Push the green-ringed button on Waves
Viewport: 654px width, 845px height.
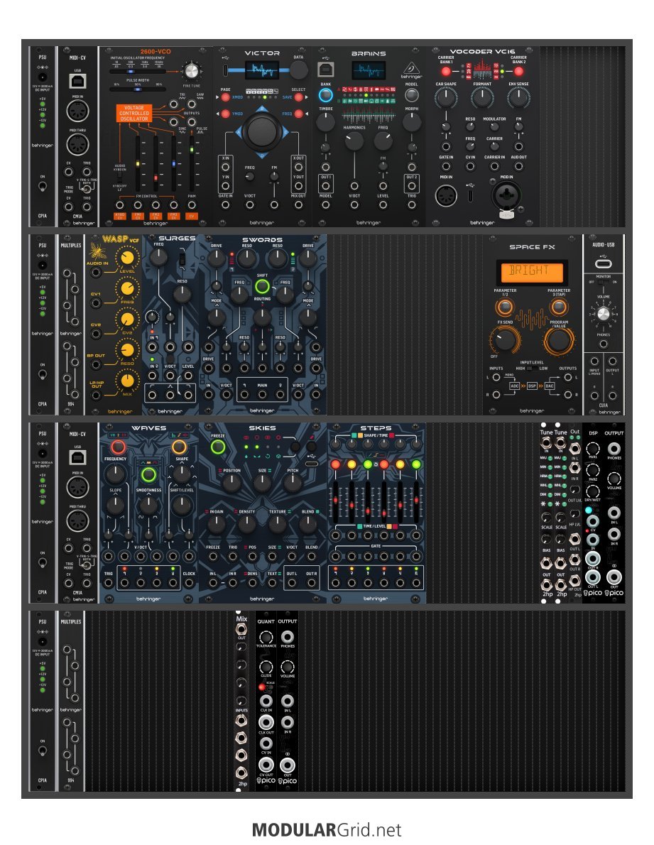click(148, 475)
